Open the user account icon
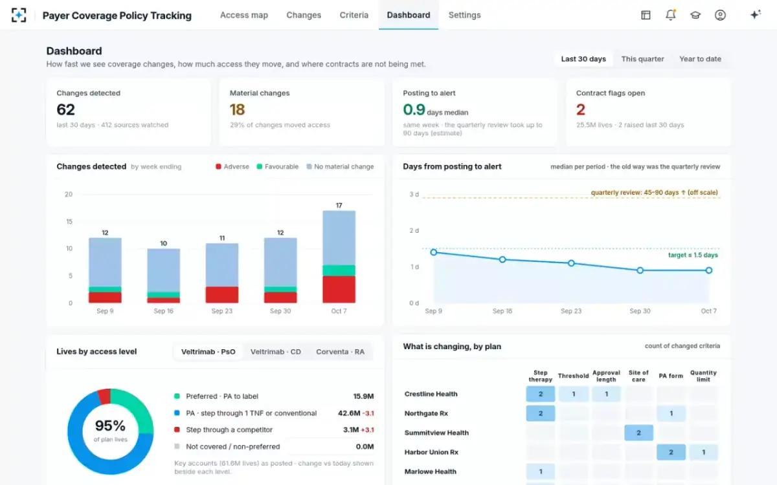The width and height of the screenshot is (777, 485). pos(720,15)
